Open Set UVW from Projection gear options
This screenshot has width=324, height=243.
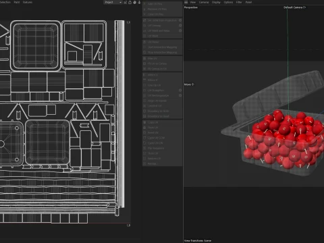[x=180, y=20]
